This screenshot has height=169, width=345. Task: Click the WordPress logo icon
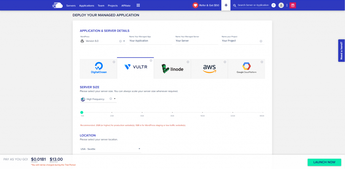[82, 41]
